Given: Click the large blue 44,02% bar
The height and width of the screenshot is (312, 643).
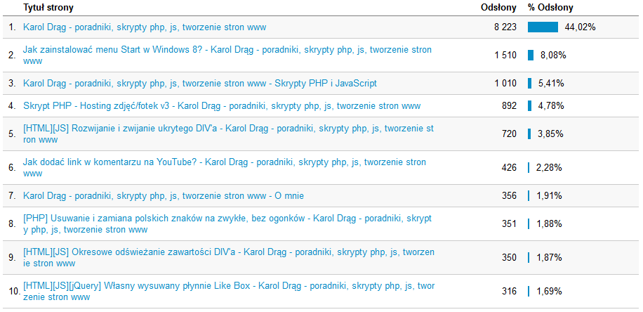Looking at the screenshot, I should (x=543, y=27).
